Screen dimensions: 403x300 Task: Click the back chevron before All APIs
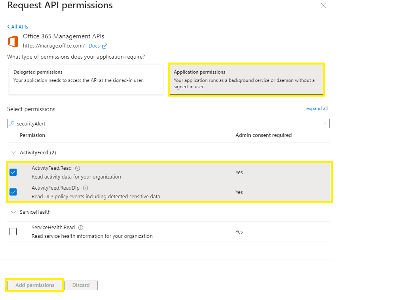(x=8, y=27)
